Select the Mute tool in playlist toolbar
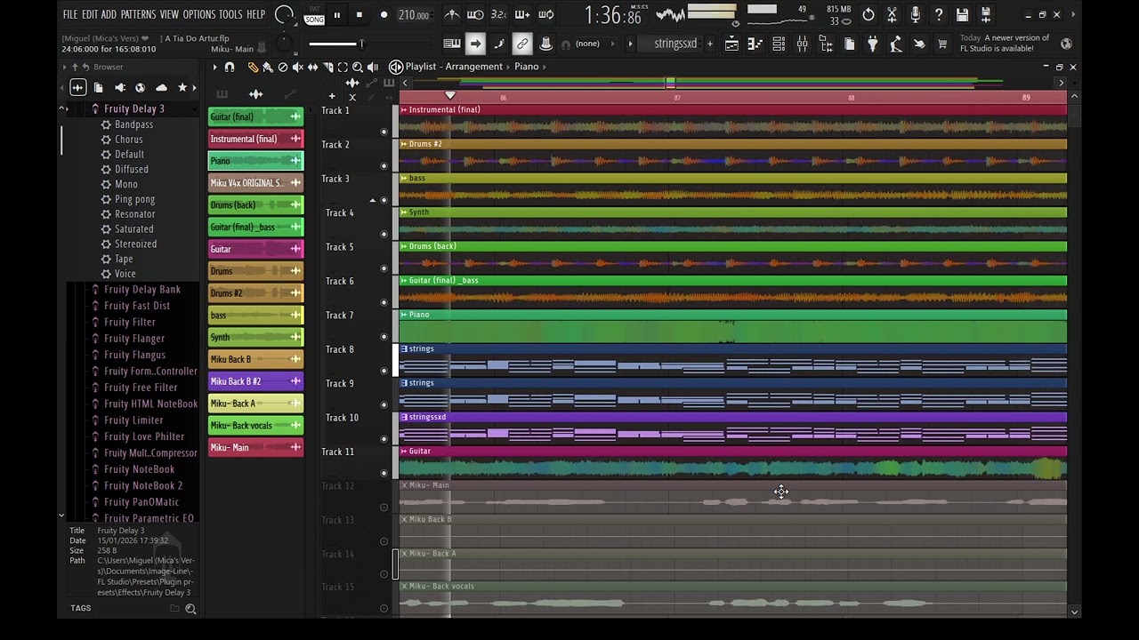This screenshot has height=640, width=1139. 298,67
